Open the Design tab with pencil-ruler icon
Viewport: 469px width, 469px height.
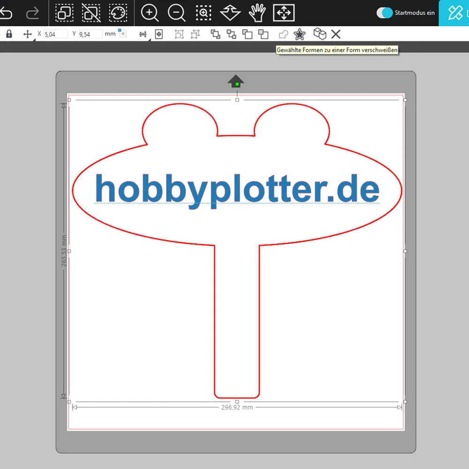click(x=455, y=13)
